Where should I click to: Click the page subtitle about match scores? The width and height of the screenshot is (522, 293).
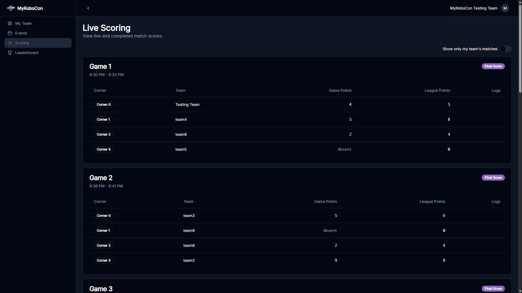123,36
